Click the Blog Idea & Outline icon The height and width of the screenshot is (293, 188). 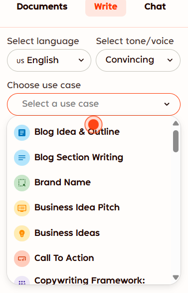click(22, 133)
